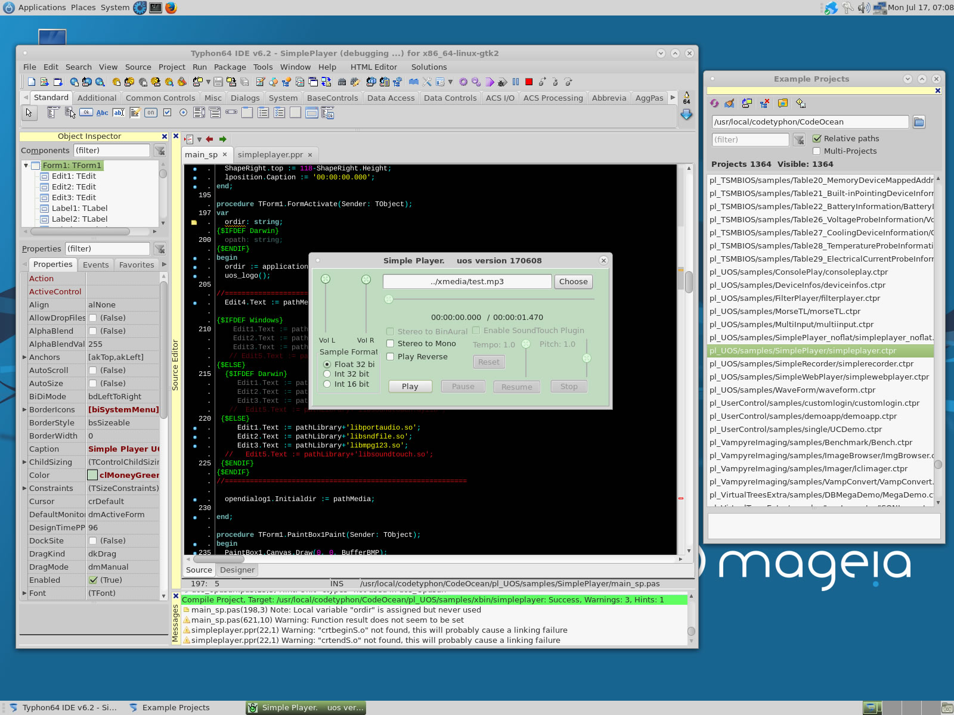Select the TScrollBar component icon
Viewport: 954px width, 715px height.
(231, 113)
